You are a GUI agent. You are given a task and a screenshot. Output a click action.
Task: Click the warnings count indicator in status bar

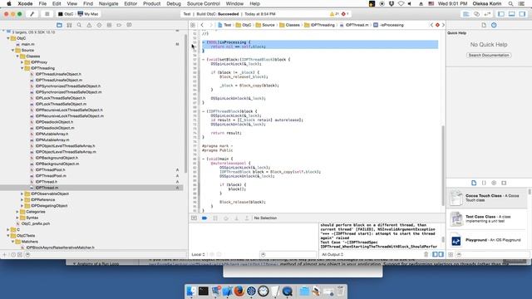point(334,14)
